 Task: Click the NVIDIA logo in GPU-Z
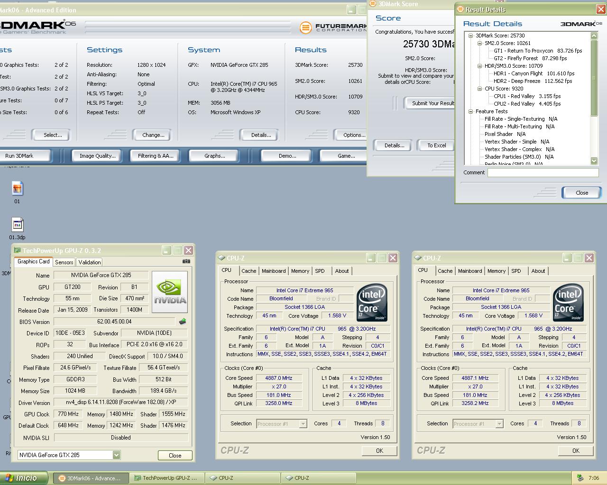point(170,292)
